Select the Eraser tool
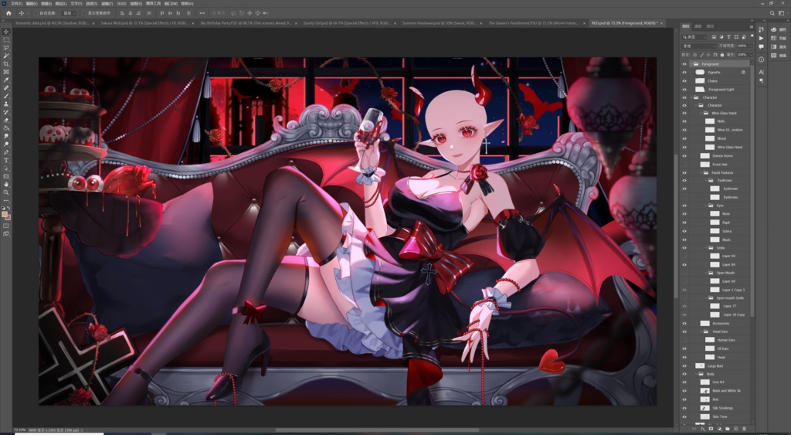This screenshot has width=791, height=435. (6, 120)
